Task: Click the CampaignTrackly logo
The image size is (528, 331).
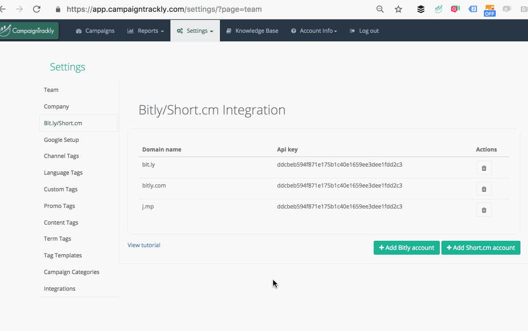Action: click(x=28, y=31)
